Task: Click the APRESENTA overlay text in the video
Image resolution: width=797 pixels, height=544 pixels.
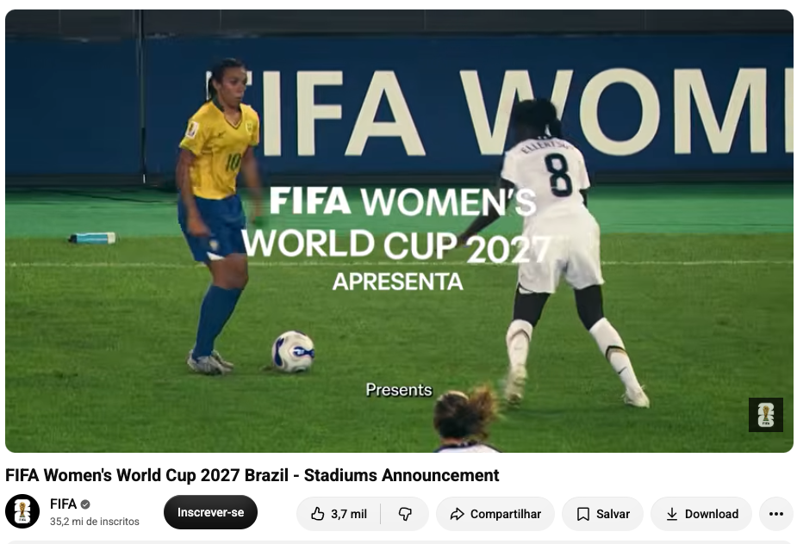Action: tap(398, 282)
